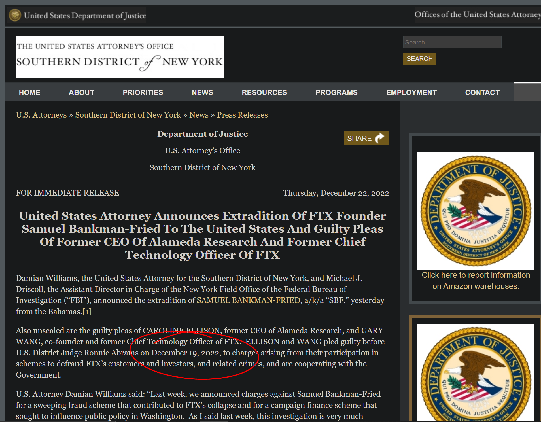Click the Share arrow icon

[x=379, y=138]
